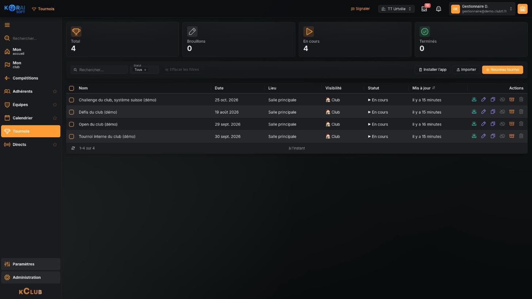Image resolution: width=532 pixels, height=299 pixels.
Task: Download the Challenge du club tournament
Action: tap(474, 100)
